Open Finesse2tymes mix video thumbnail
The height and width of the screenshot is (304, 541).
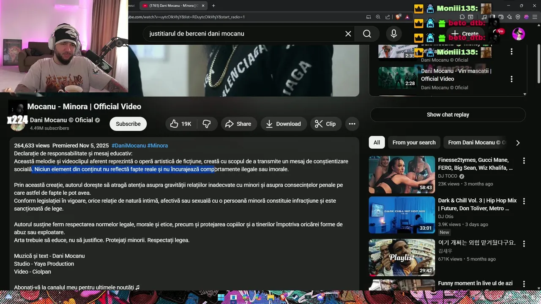pyautogui.click(x=402, y=175)
